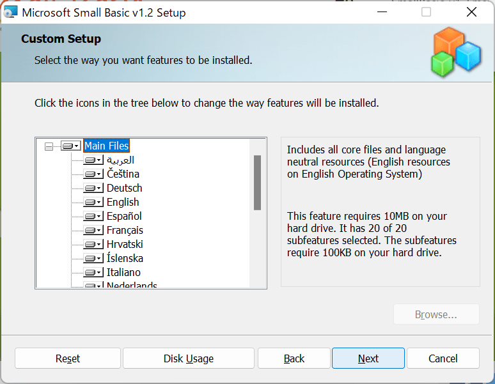The width and height of the screenshot is (495, 384).
Task: Click the Italiano feature drive icon
Action: (93, 273)
